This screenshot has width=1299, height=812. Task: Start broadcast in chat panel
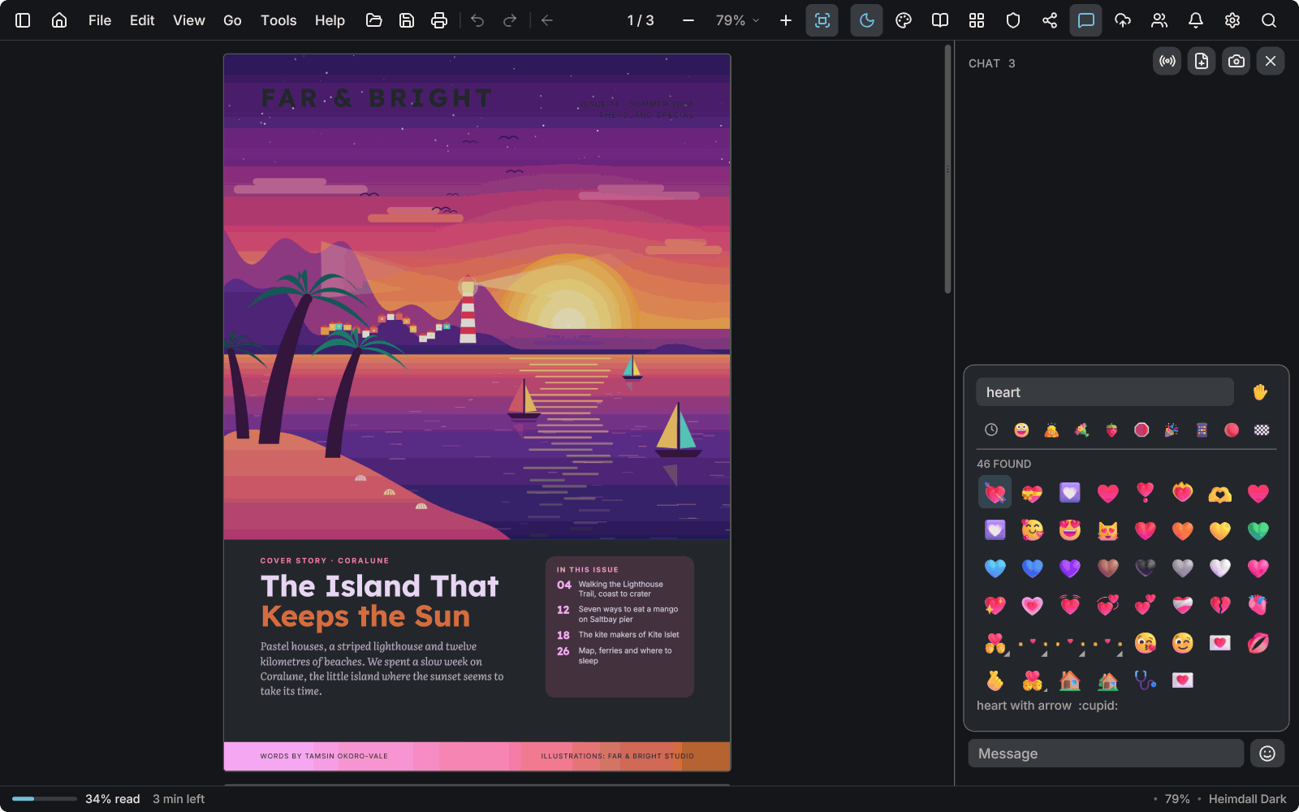pyautogui.click(x=1167, y=61)
